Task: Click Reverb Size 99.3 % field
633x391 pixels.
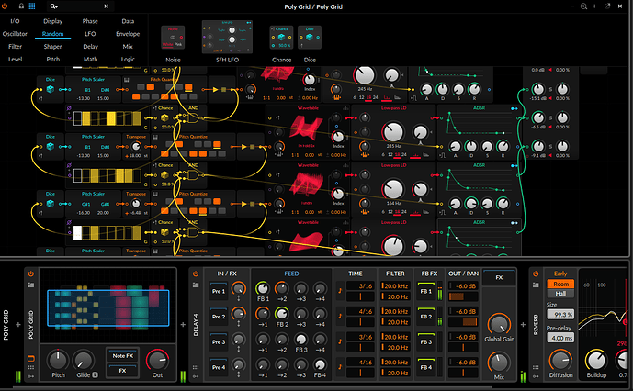Action: click(x=560, y=314)
